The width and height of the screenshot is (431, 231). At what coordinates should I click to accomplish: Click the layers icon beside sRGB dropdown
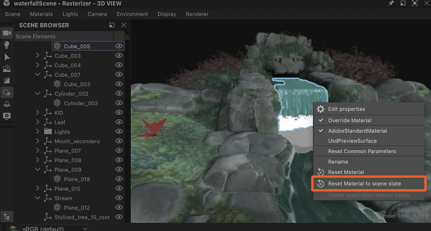pos(13,228)
